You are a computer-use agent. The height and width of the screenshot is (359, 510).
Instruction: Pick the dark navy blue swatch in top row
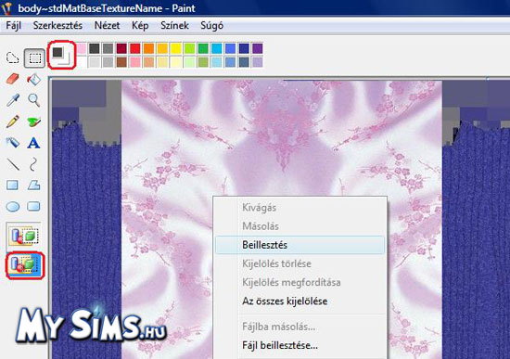pyautogui.click(x=244, y=48)
